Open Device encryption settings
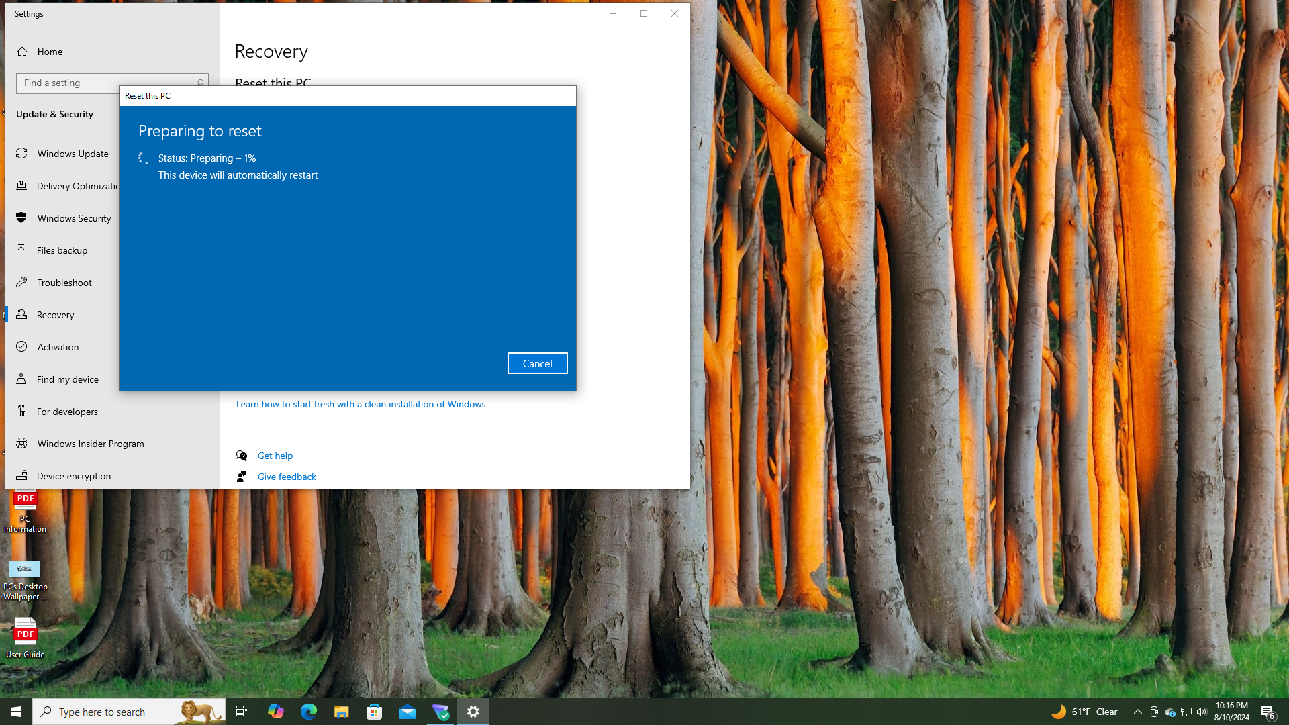The height and width of the screenshot is (725, 1289). (74, 476)
